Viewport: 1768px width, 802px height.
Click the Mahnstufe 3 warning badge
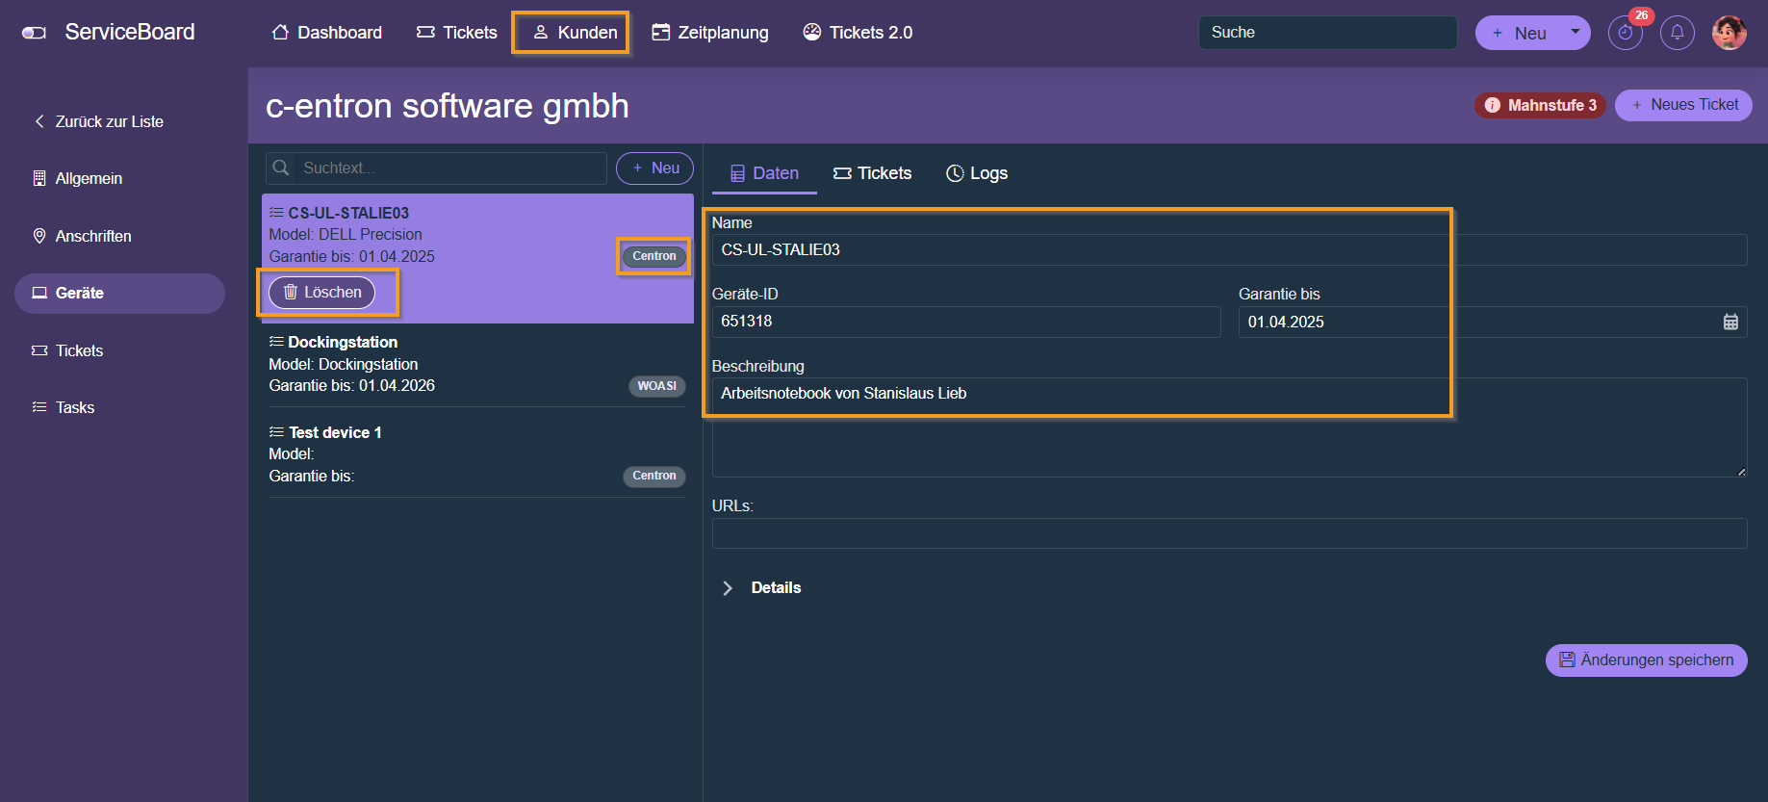(1539, 105)
